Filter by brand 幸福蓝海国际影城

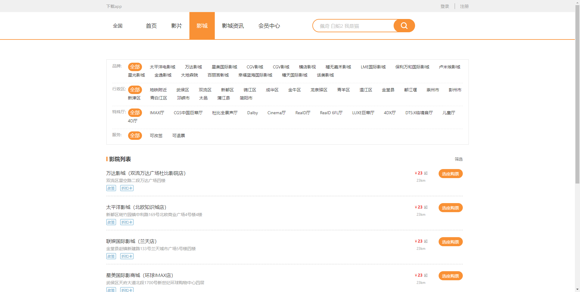[255, 75]
